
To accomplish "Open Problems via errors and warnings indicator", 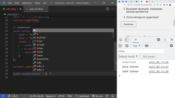I will pyautogui.click(x=13, y=96).
